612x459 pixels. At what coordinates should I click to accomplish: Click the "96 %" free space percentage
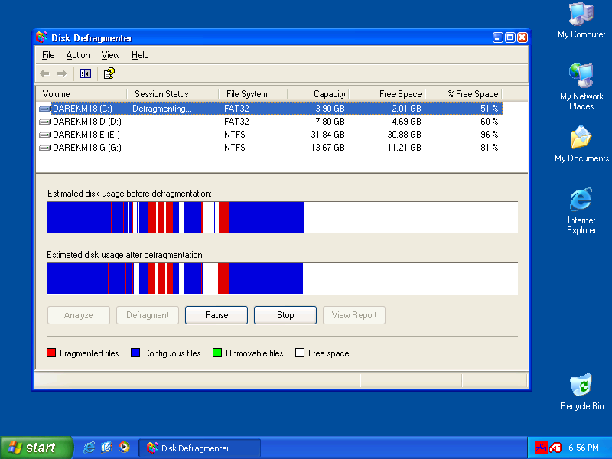(x=490, y=135)
